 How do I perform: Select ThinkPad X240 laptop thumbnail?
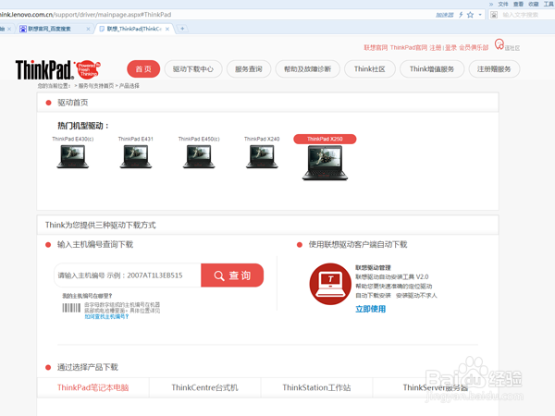pos(262,157)
